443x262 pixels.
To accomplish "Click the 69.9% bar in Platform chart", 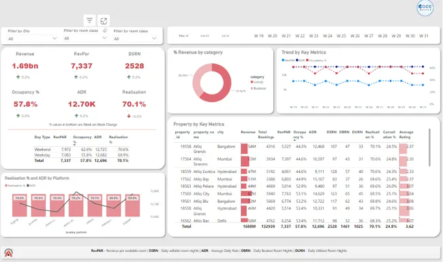I will point(114,206).
